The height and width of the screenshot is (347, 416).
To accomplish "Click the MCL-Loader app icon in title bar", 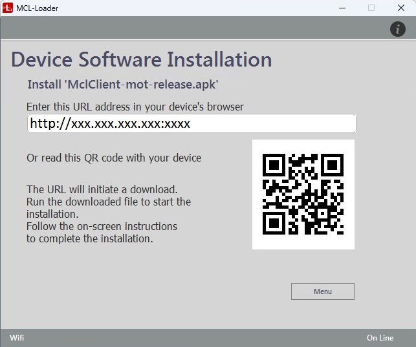I will point(8,8).
